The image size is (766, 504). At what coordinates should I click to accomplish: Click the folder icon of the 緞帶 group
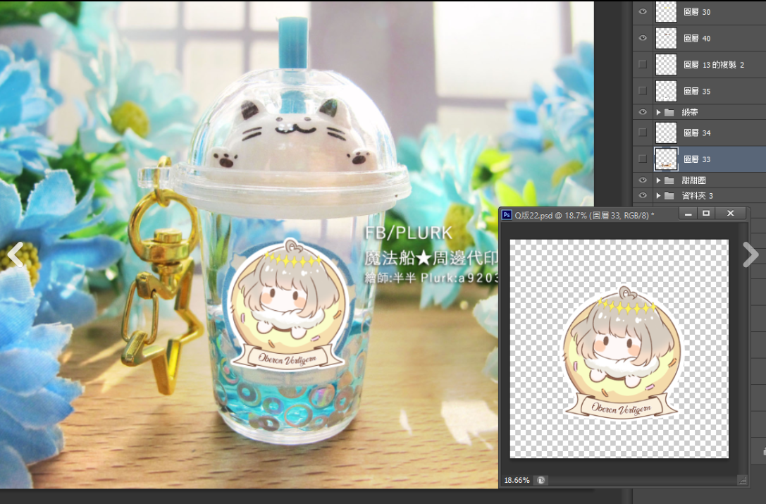669,113
